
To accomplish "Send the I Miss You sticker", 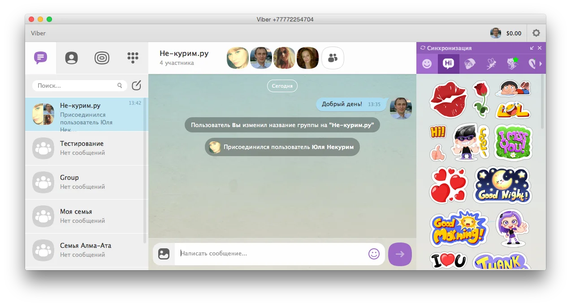I will point(513,142).
